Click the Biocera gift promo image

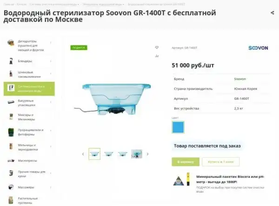[x=181, y=180]
